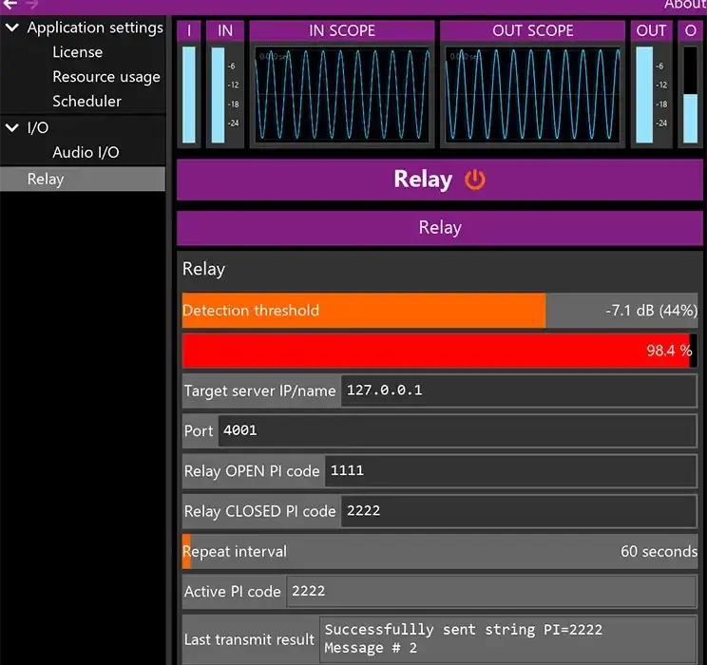Open the Audio I/O page
Image resolution: width=707 pixels, height=665 pixels.
(x=86, y=152)
